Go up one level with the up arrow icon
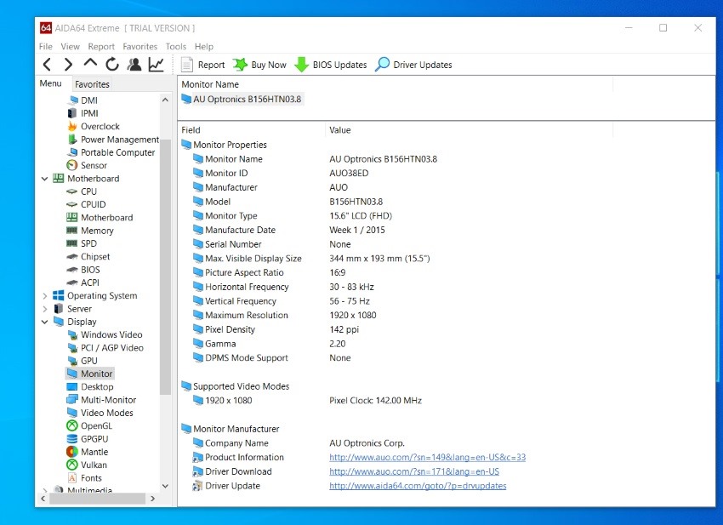723x525 pixels. (90, 63)
